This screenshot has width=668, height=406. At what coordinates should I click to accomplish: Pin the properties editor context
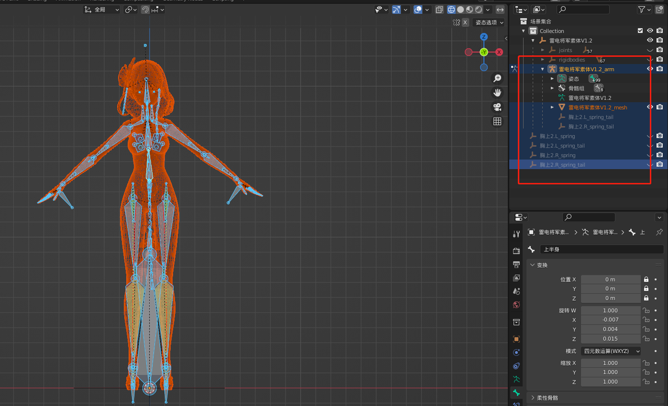[659, 232]
